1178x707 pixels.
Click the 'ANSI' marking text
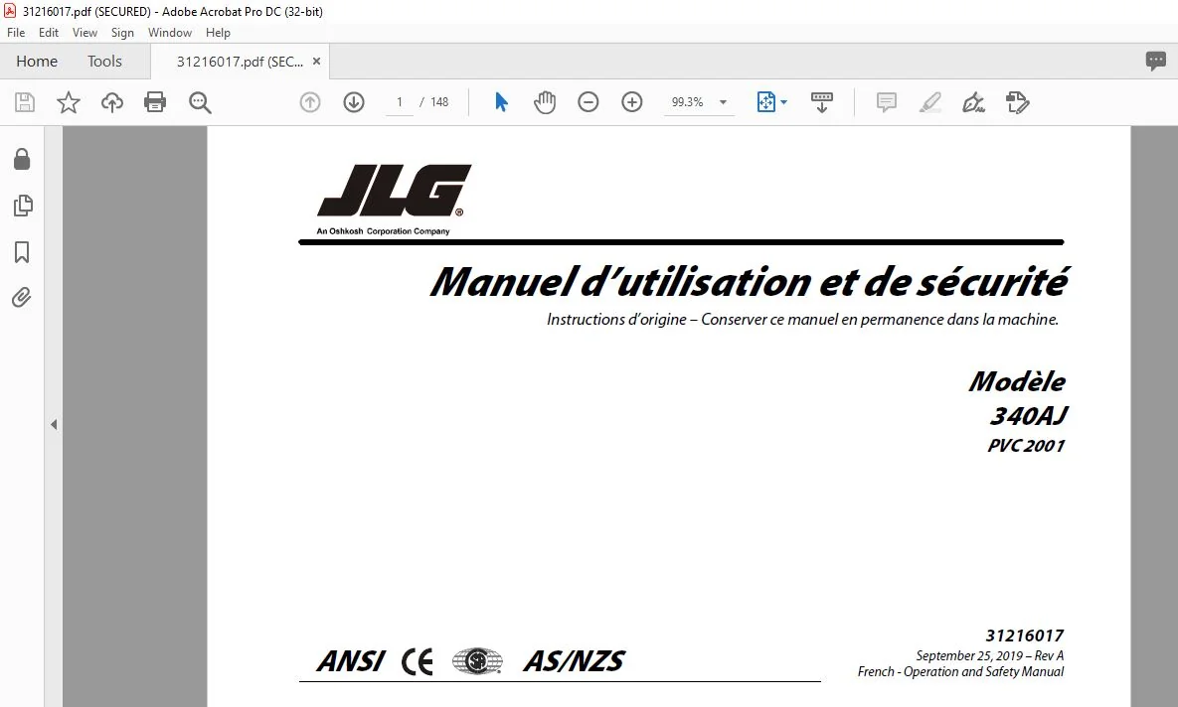pyautogui.click(x=351, y=661)
